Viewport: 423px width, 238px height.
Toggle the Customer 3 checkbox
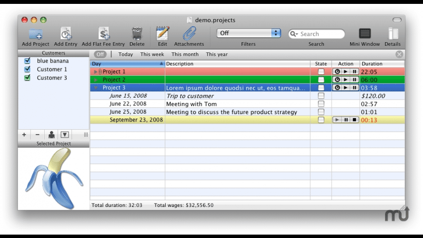pos(27,78)
